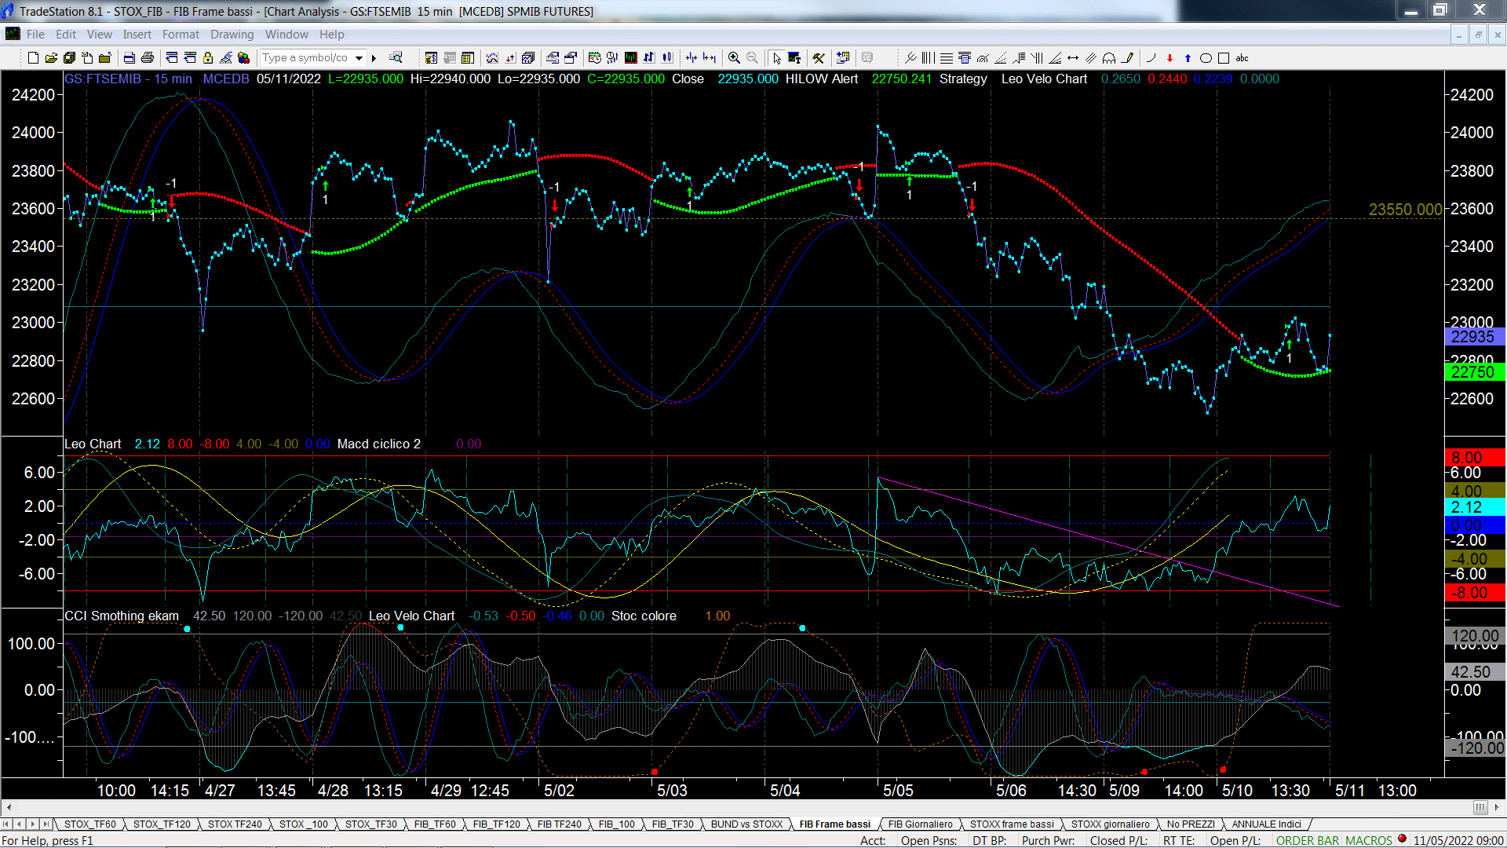Switch to the FIB Giornaliero tab
The image size is (1507, 848).
point(920,824)
